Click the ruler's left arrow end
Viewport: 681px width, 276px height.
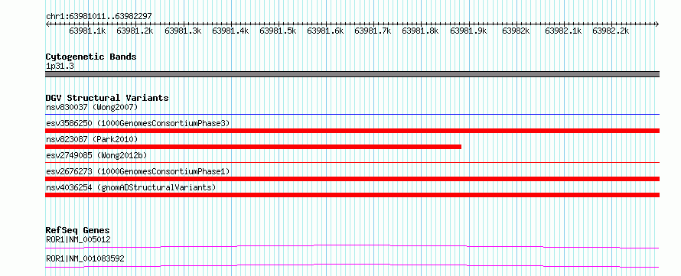(47, 24)
